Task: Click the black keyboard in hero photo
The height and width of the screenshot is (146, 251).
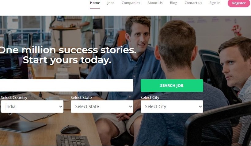Action: click(x=73, y=140)
